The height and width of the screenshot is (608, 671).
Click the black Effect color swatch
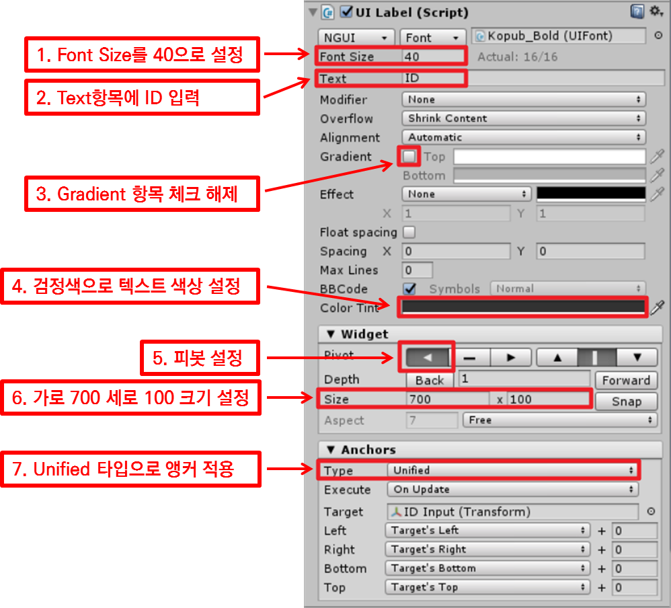(x=591, y=194)
